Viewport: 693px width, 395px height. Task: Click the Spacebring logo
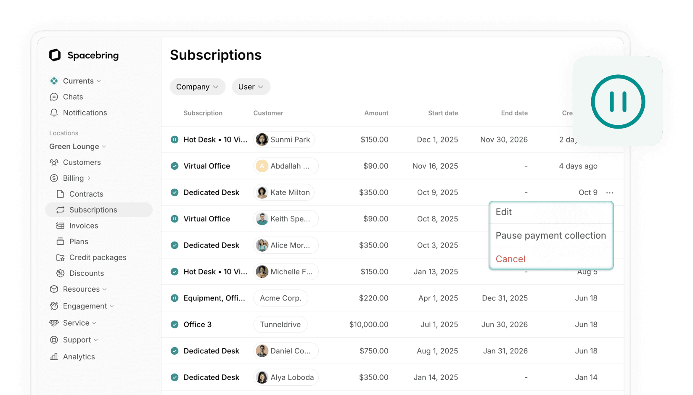click(x=83, y=55)
